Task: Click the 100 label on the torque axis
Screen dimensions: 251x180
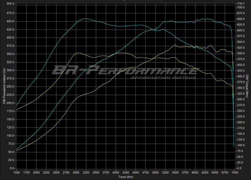Action: click(241, 145)
